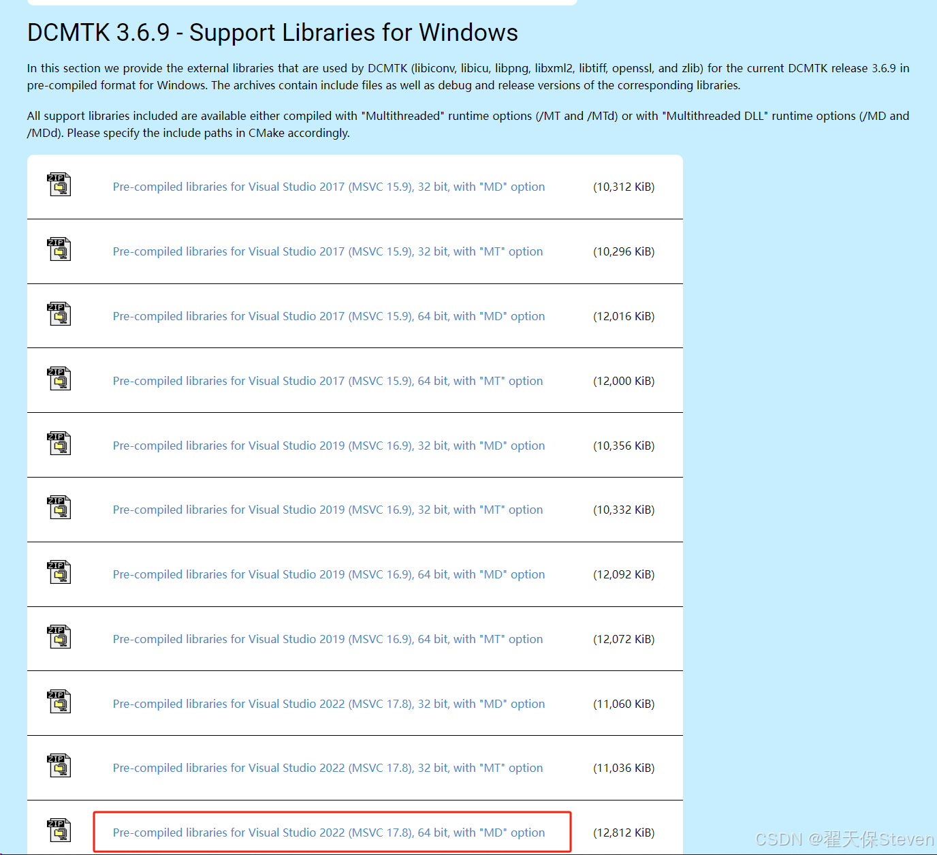Download Visual Studio 2019 32 bit MT libraries
The height and width of the screenshot is (855, 937).
328,510
